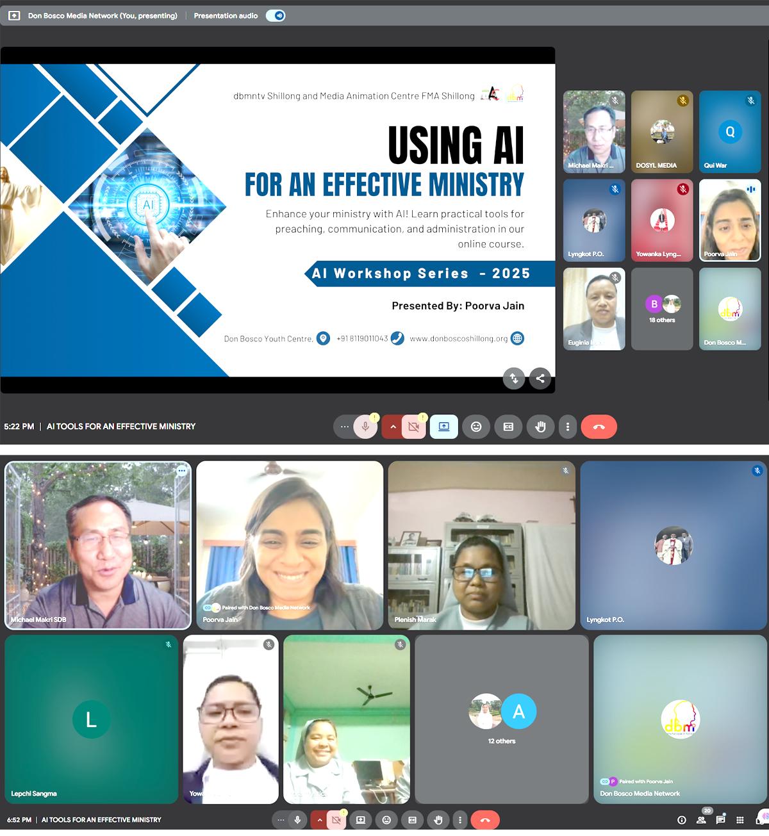Click the USING AI slide title
The height and width of the screenshot is (836, 769).
(456, 145)
